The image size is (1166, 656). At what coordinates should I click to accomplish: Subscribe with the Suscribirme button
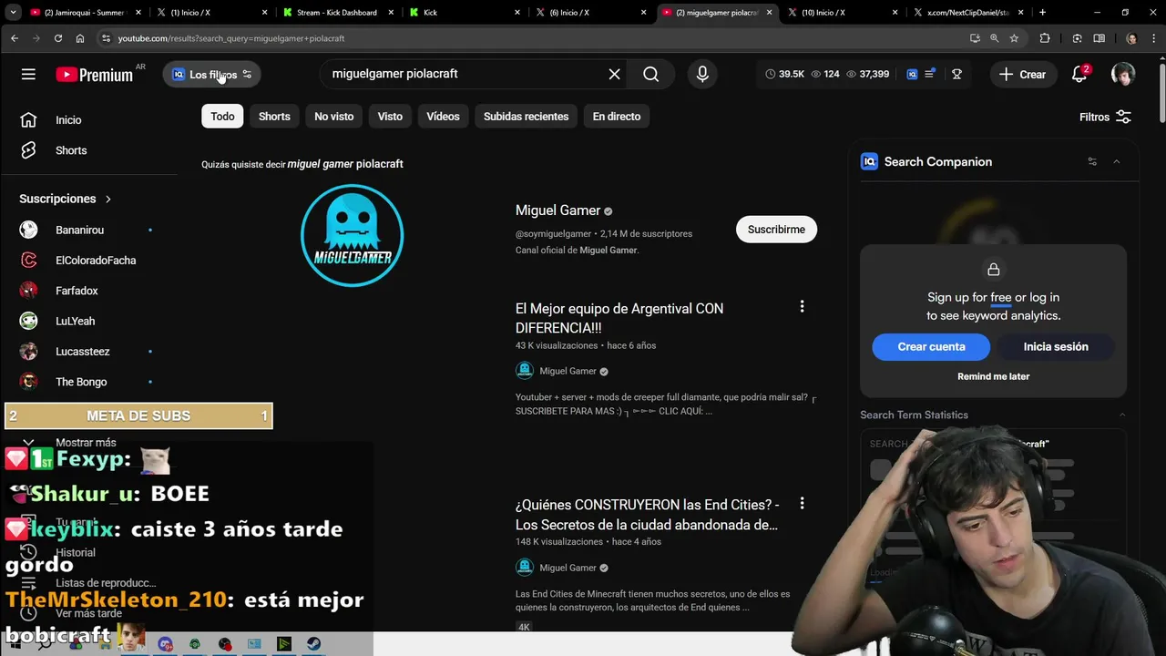(x=776, y=230)
